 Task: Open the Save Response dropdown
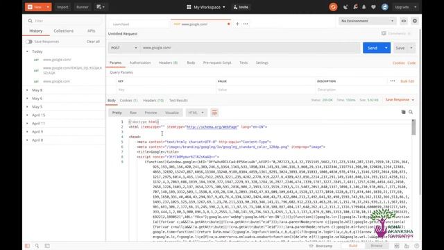click(x=400, y=100)
